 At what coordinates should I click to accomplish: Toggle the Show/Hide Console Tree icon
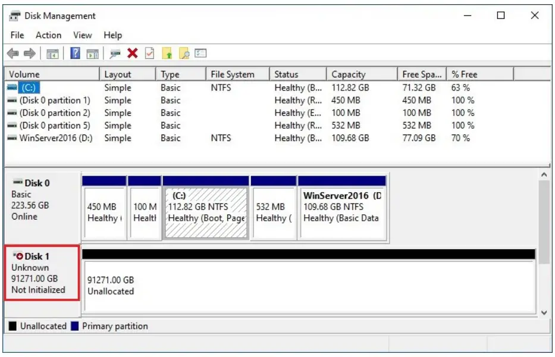52,54
